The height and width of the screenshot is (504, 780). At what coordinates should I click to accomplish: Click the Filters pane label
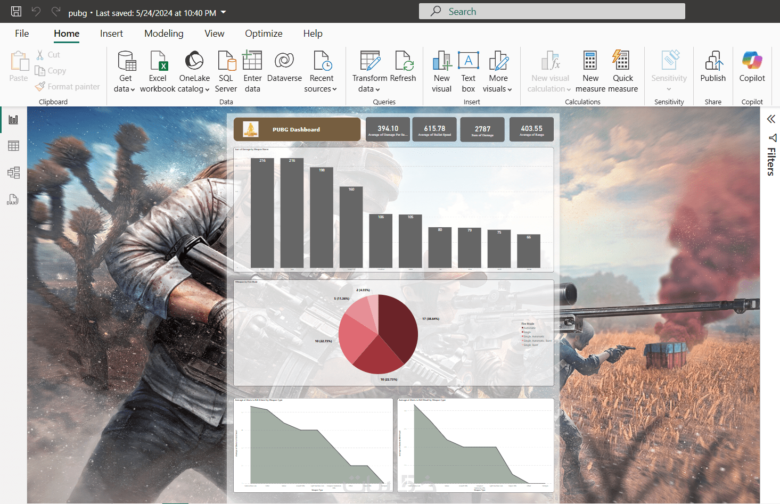pyautogui.click(x=771, y=162)
